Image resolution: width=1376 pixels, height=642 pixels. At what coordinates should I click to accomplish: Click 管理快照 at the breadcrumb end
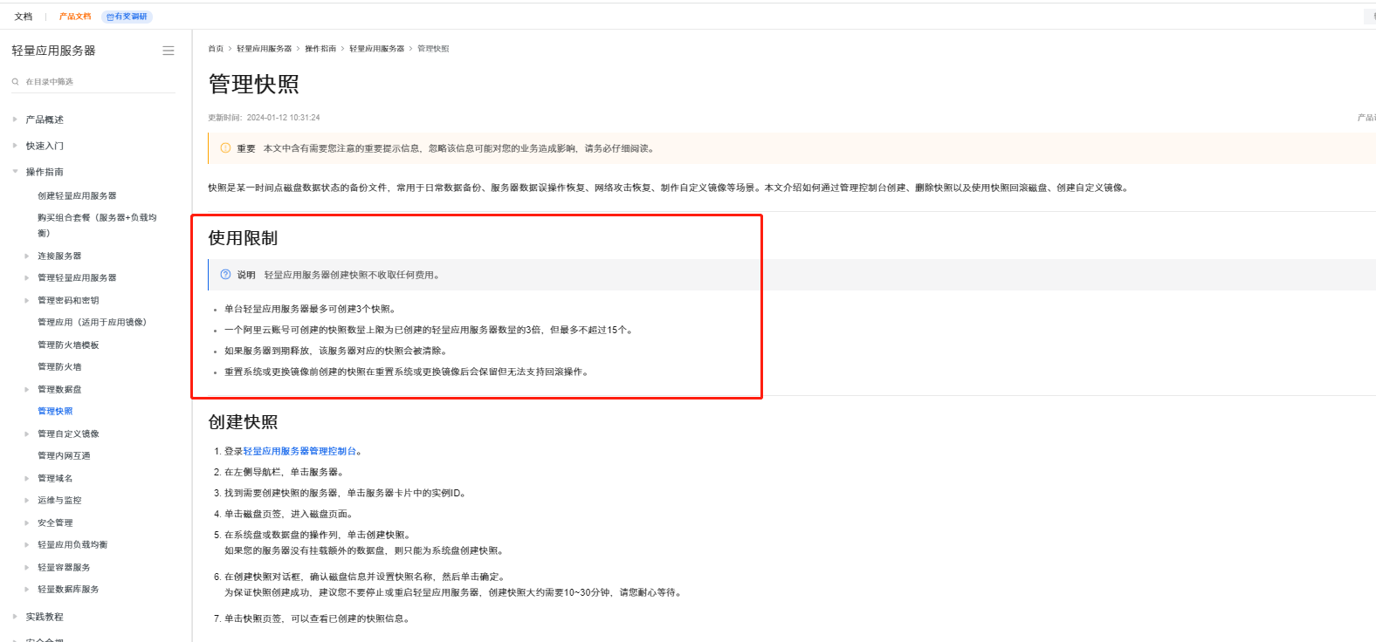[x=433, y=49]
